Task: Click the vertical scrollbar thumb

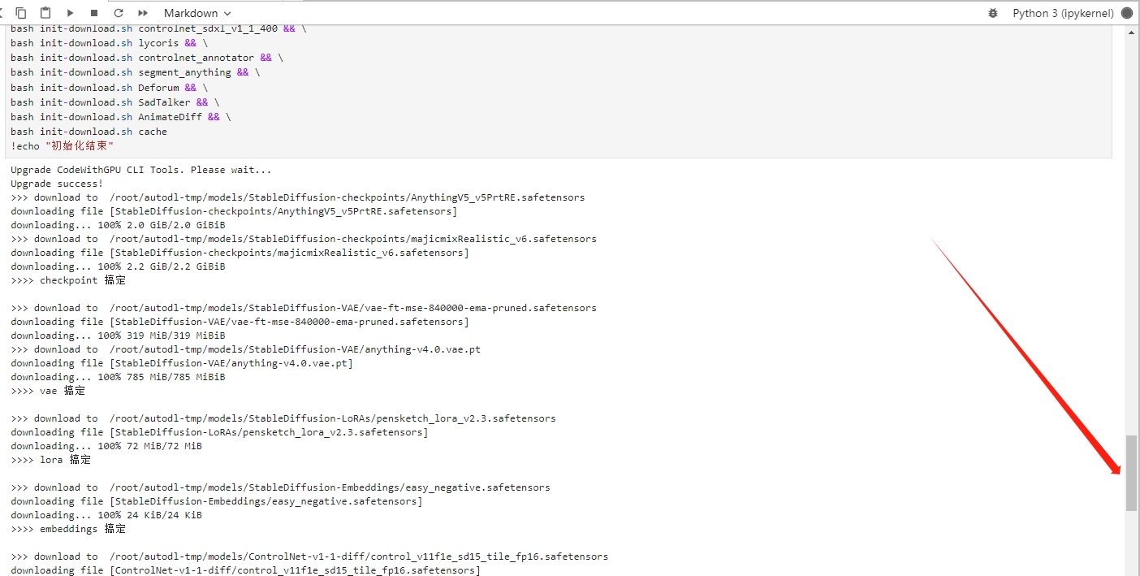Action: [1131, 473]
